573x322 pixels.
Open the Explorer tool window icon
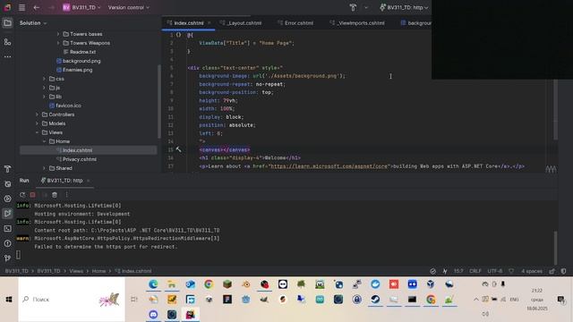7,23
